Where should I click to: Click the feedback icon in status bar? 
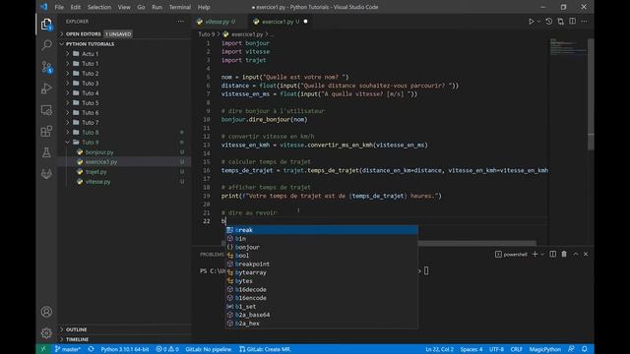coord(571,349)
